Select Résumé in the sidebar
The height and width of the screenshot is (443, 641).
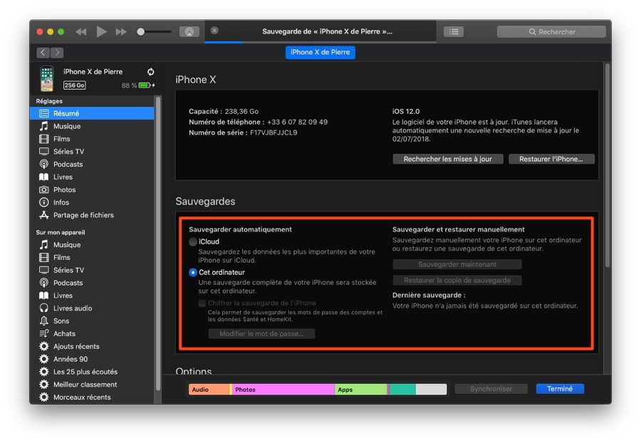66,113
